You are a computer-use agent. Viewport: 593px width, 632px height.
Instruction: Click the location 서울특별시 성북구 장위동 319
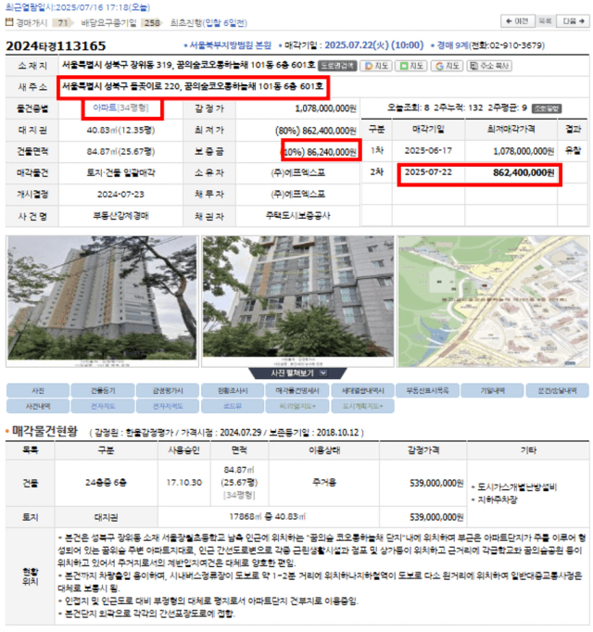tap(117, 65)
